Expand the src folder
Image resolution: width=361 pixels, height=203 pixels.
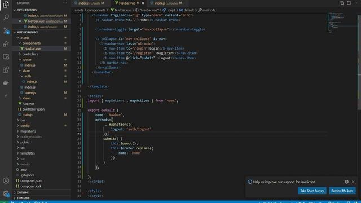(x=17, y=148)
